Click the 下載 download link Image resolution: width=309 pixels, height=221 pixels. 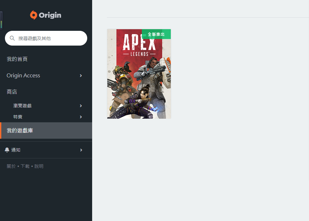25,166
